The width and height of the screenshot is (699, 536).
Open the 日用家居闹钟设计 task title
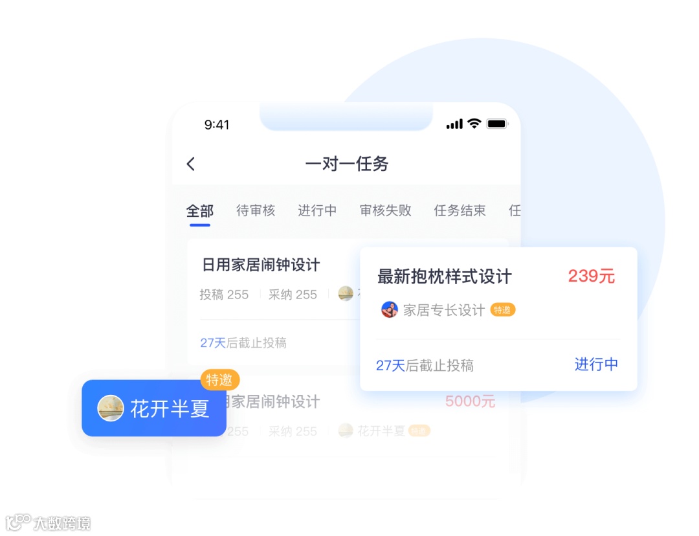(x=261, y=265)
